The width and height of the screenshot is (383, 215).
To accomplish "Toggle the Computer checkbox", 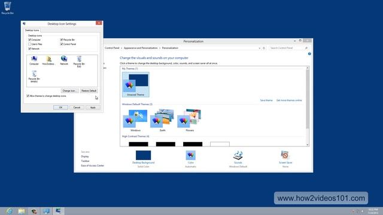I will pyautogui.click(x=29, y=40).
